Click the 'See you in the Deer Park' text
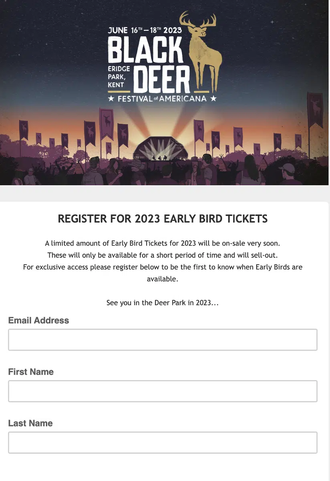This screenshot has width=330, height=481. click(163, 303)
